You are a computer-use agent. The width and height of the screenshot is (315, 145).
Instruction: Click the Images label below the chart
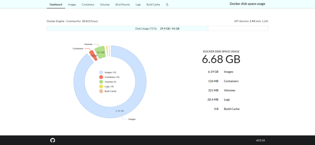[132, 119]
